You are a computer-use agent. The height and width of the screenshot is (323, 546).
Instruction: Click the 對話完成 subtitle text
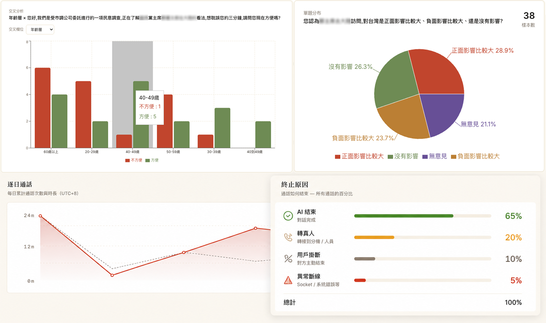[x=306, y=220]
